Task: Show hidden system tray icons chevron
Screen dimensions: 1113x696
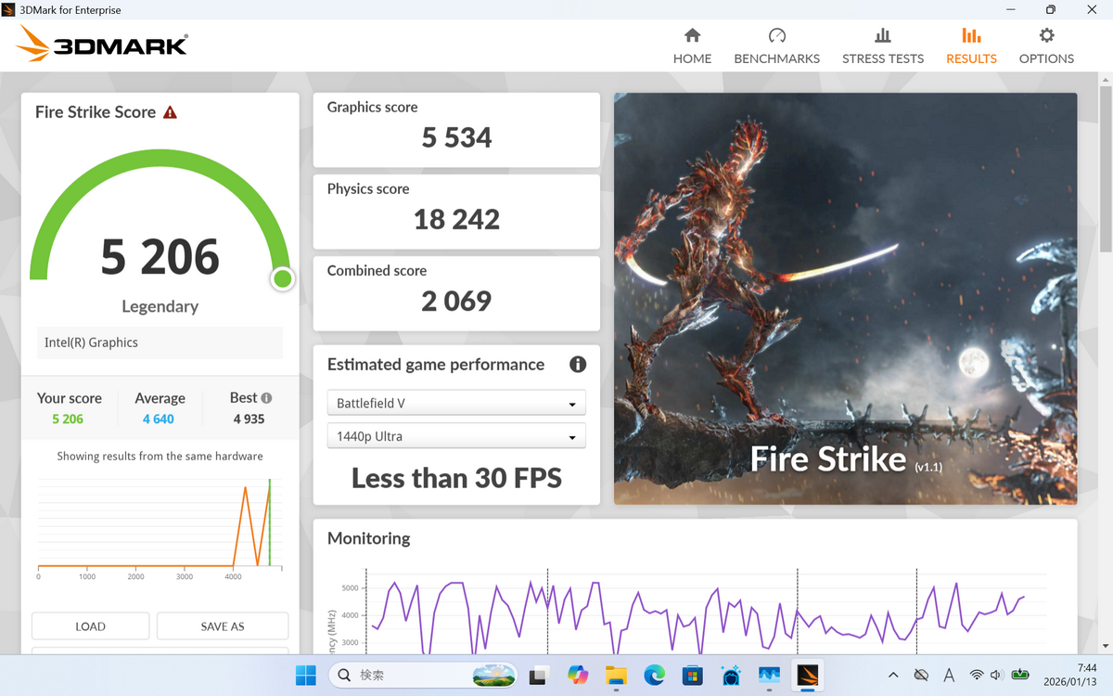Action: click(893, 675)
